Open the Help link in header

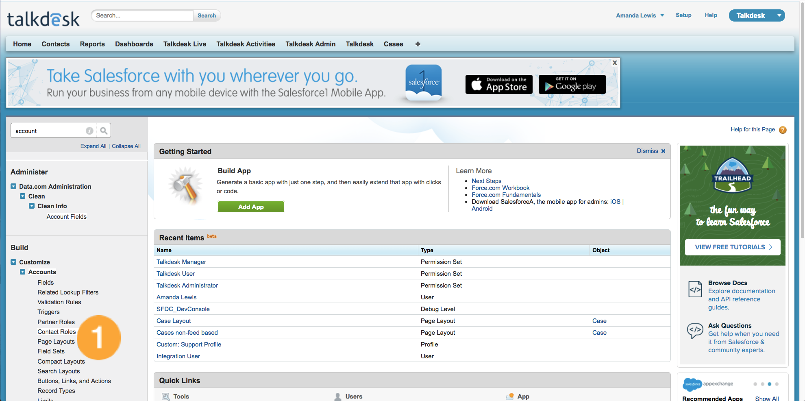[x=711, y=15]
